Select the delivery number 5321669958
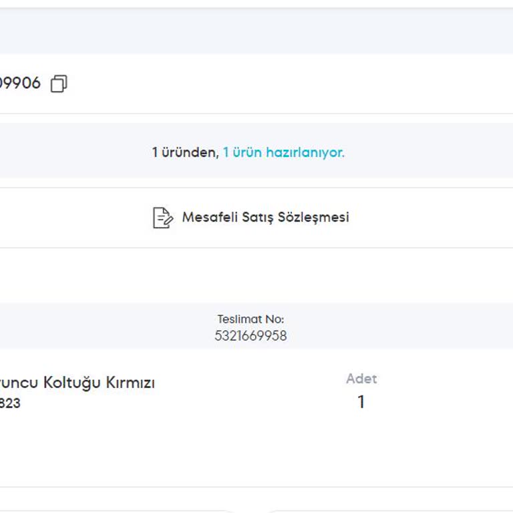 click(x=250, y=335)
